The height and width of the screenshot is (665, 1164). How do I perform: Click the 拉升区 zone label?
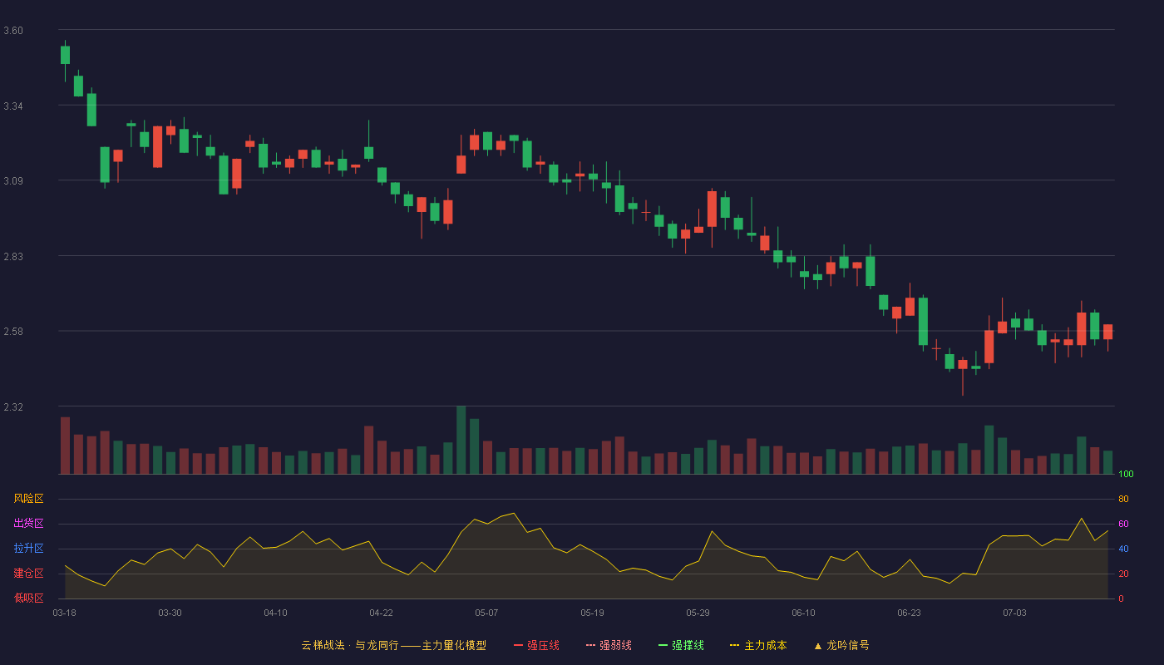[28, 549]
